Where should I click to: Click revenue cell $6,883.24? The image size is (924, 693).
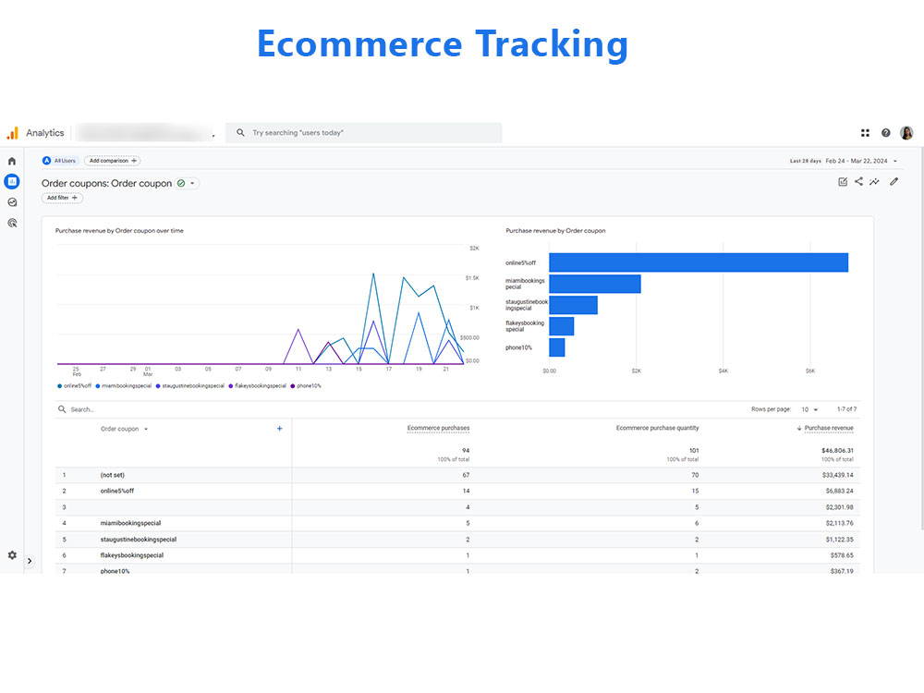point(839,491)
